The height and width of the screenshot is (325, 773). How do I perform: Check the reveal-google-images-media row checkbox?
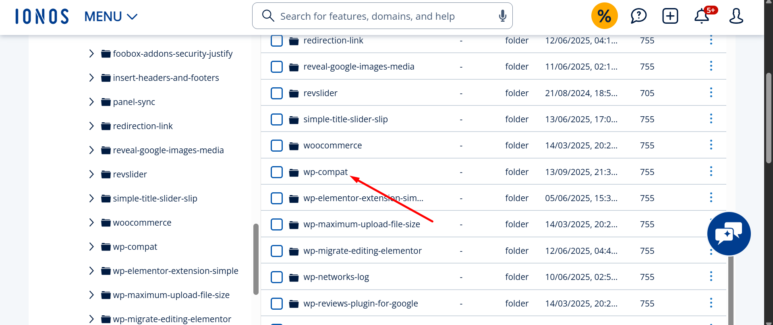tap(277, 67)
